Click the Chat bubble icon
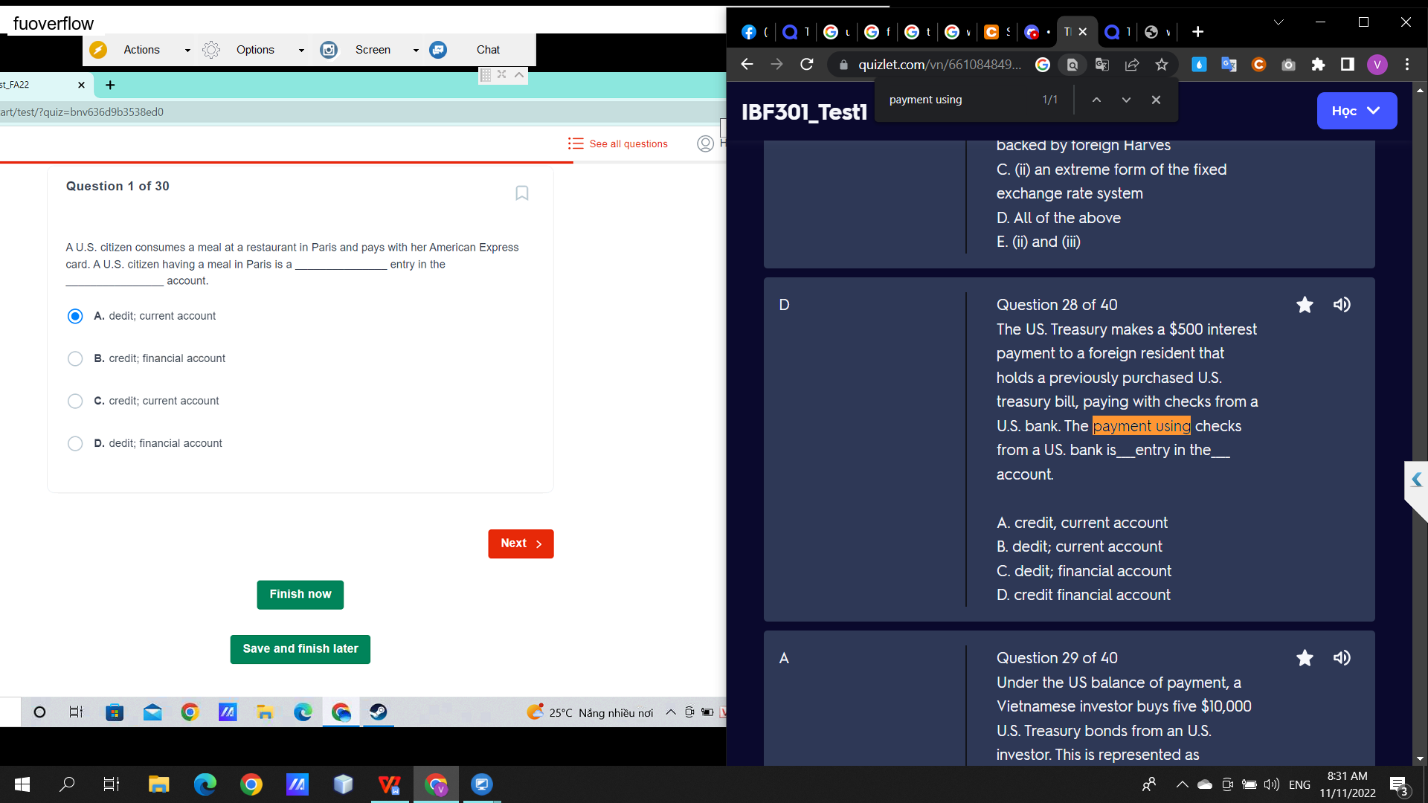The image size is (1428, 803). click(438, 50)
